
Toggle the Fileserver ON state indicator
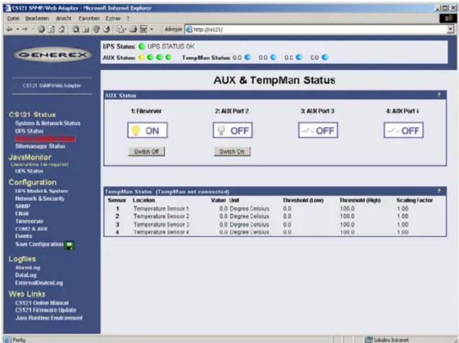148,131
